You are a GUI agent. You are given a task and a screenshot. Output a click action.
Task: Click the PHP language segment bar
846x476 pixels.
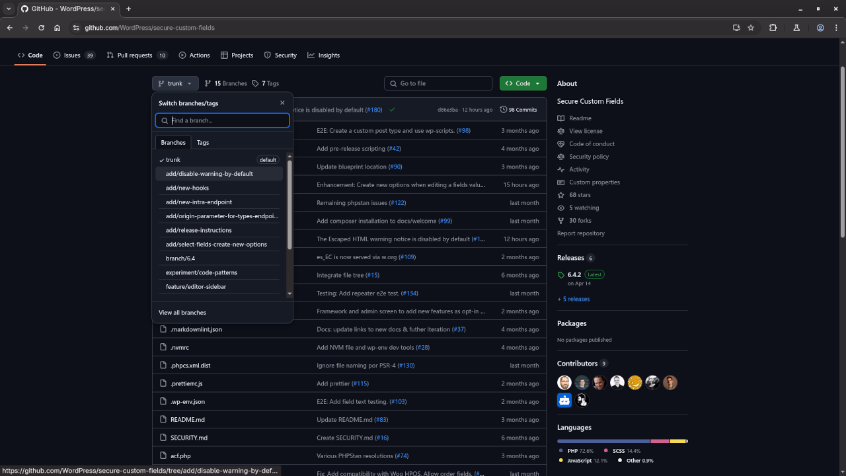pos(604,441)
